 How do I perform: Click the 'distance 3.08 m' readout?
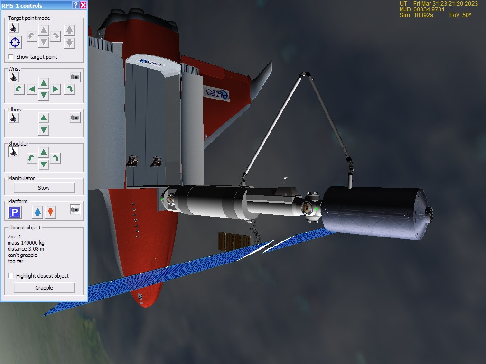26,249
